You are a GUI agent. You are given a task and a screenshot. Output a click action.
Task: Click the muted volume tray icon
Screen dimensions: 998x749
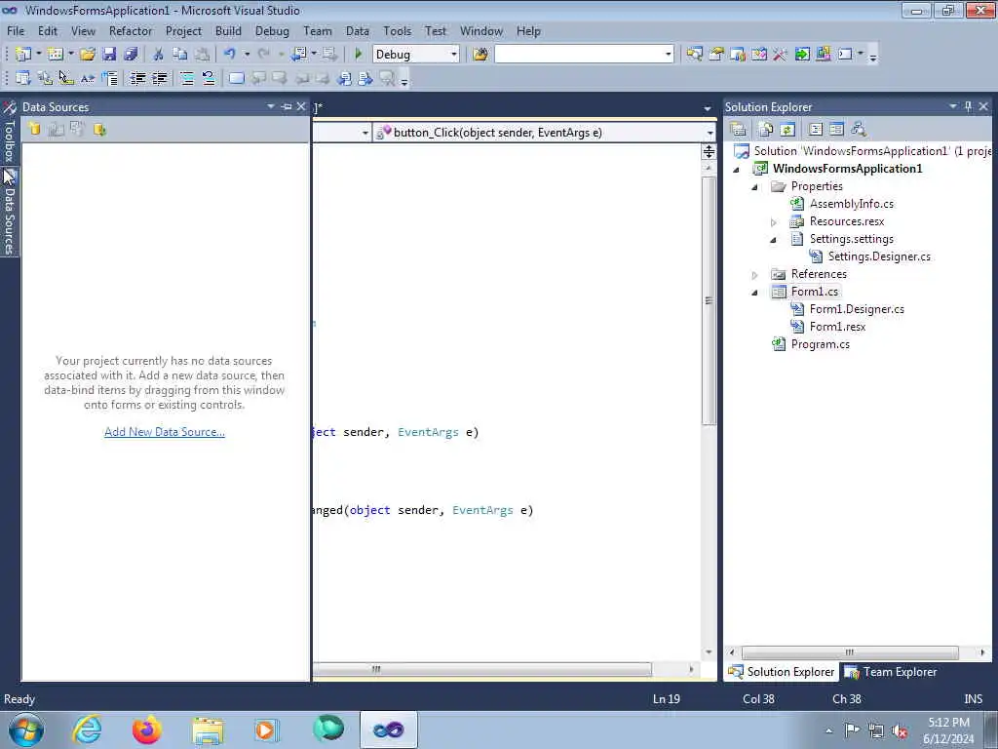pyautogui.click(x=900, y=730)
